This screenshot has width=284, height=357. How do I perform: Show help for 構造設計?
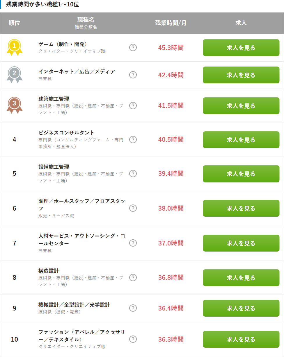coord(133,277)
